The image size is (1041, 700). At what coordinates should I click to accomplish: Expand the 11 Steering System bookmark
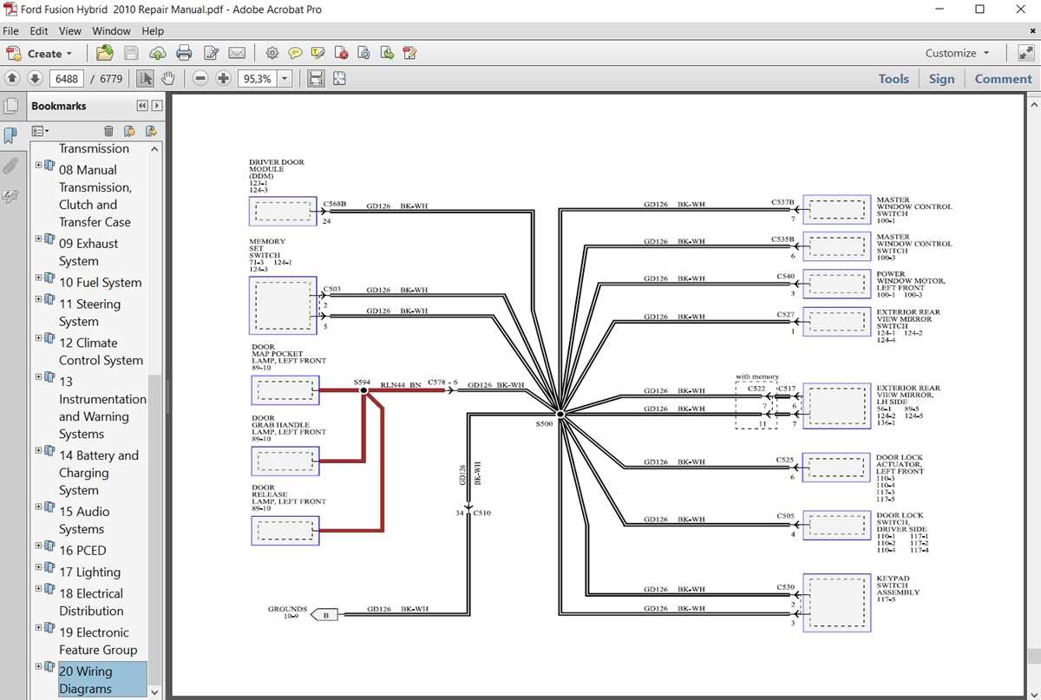(x=38, y=299)
